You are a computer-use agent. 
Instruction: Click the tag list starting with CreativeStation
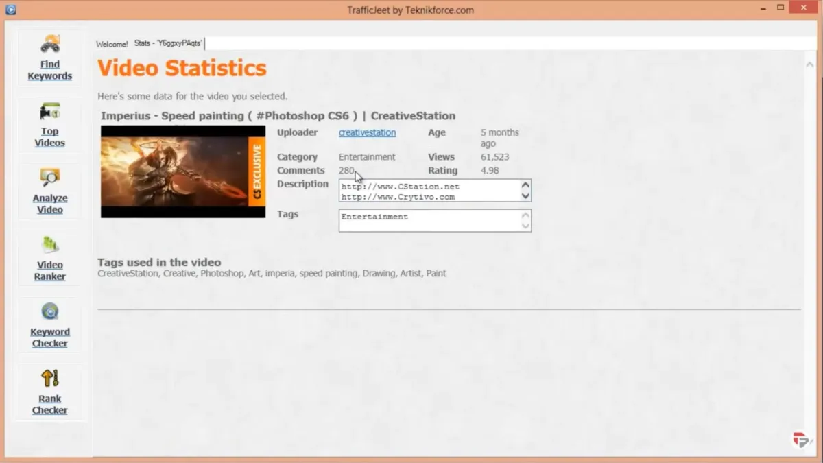click(272, 273)
